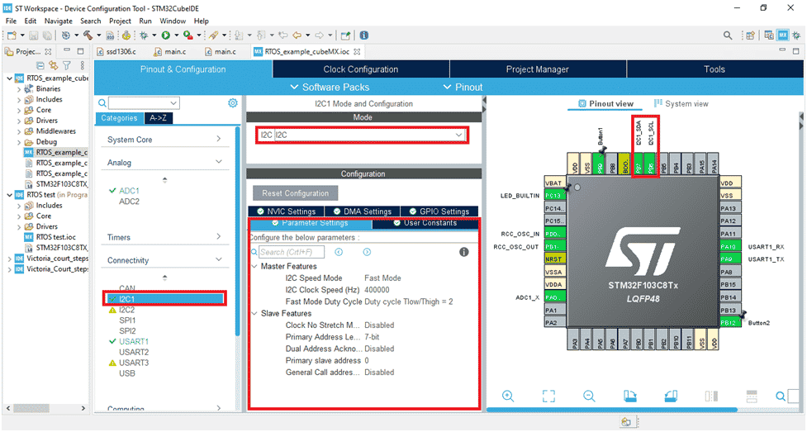Click the Zoom out icon below pinout
807x432 pixels.
[589, 396]
